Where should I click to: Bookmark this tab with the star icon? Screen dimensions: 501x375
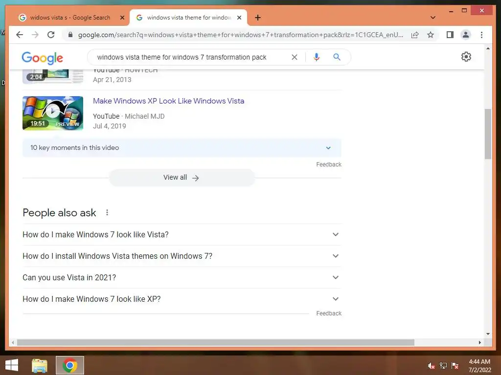pyautogui.click(x=431, y=35)
